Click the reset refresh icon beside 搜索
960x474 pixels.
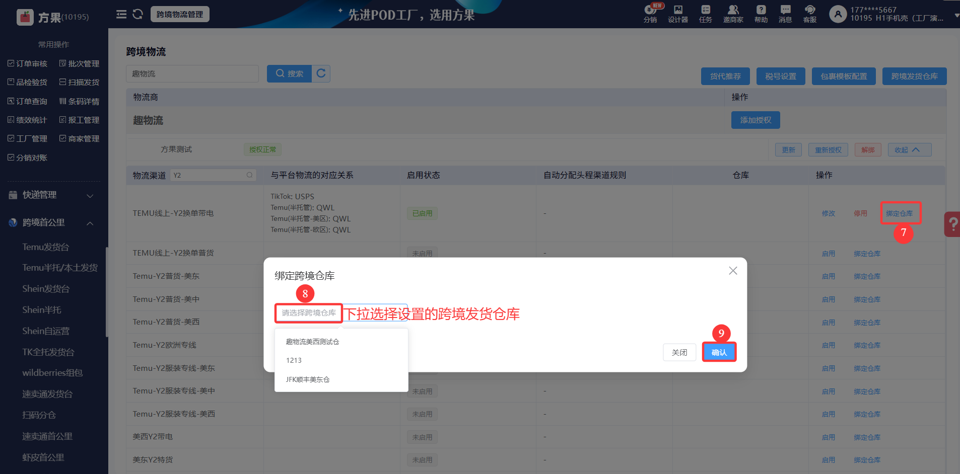point(321,73)
